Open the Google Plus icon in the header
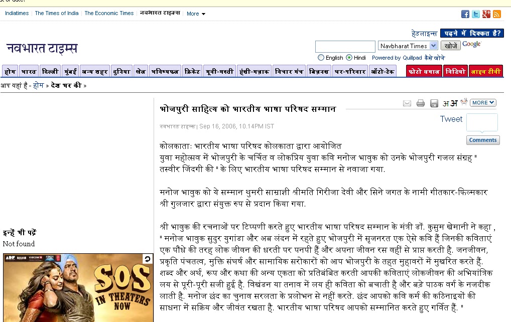 486,14
